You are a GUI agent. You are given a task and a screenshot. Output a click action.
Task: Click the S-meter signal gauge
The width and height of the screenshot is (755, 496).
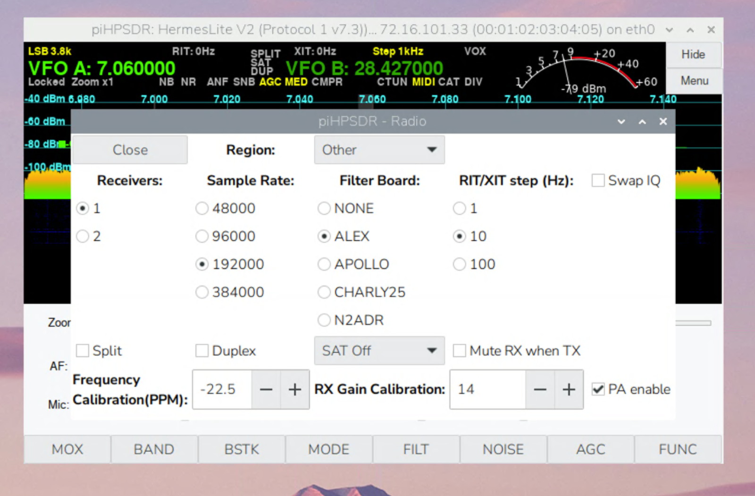[585, 71]
